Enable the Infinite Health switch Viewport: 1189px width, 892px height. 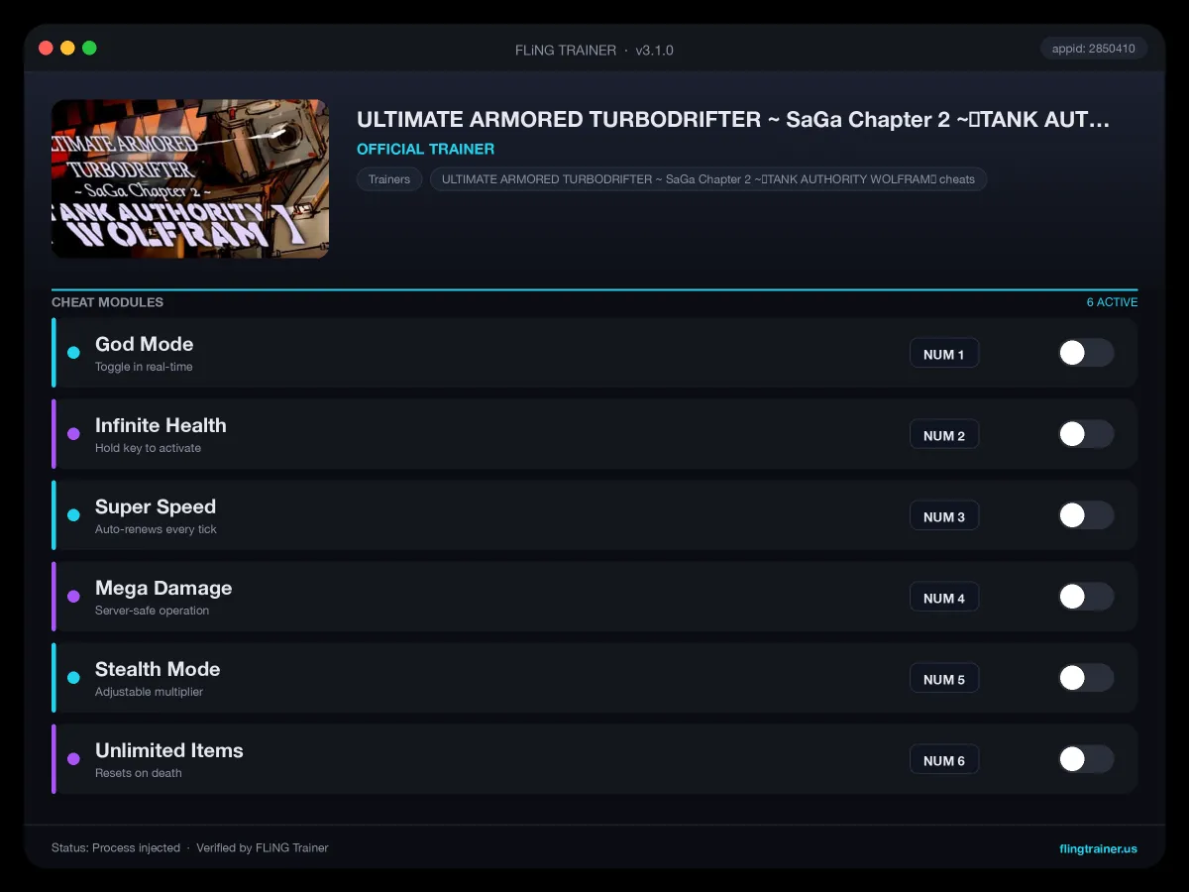tap(1086, 434)
